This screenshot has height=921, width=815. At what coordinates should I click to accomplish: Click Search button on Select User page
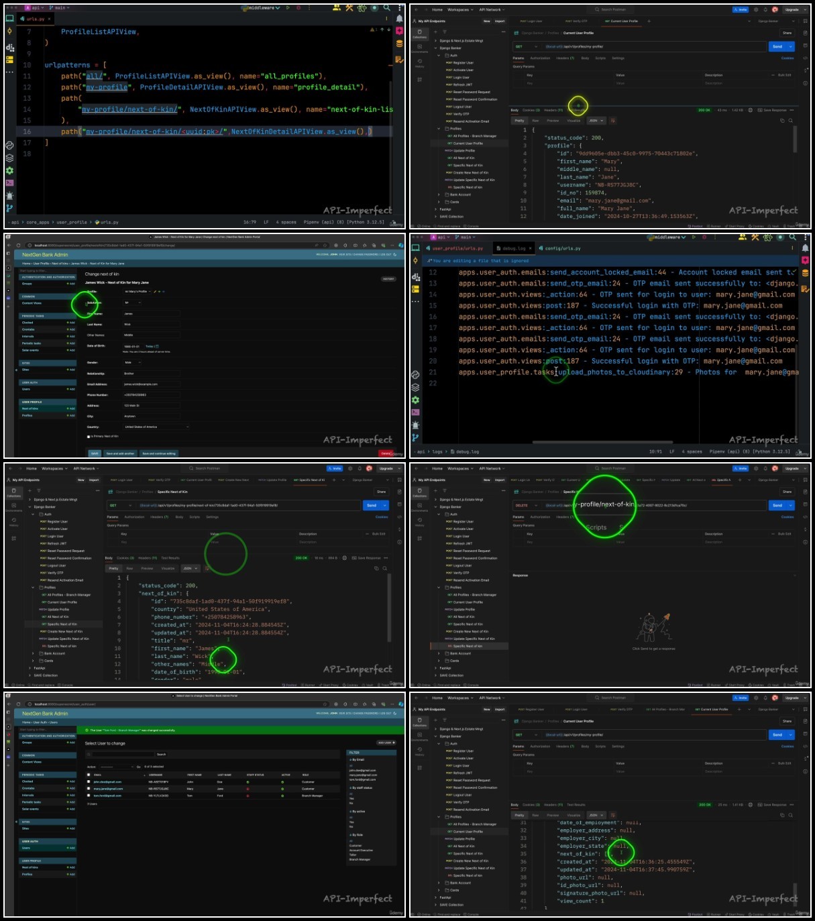click(161, 754)
